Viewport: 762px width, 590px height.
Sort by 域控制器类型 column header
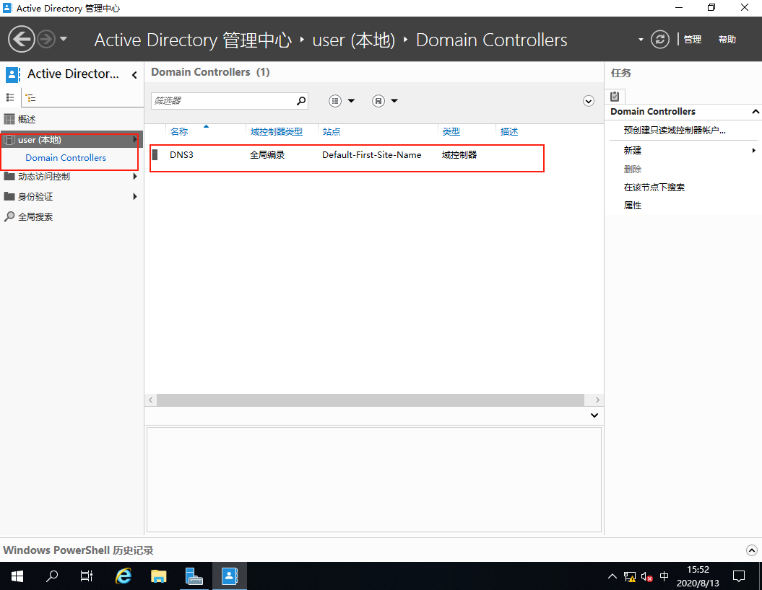point(277,131)
